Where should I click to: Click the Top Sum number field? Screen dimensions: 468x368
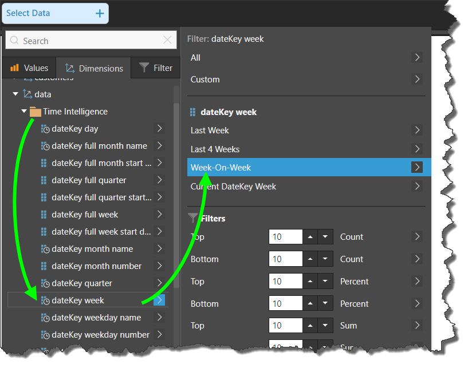click(285, 326)
